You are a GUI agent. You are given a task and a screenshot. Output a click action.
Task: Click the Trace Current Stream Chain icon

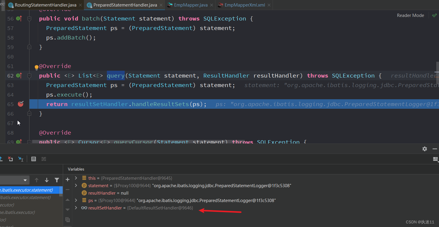(x=44, y=159)
